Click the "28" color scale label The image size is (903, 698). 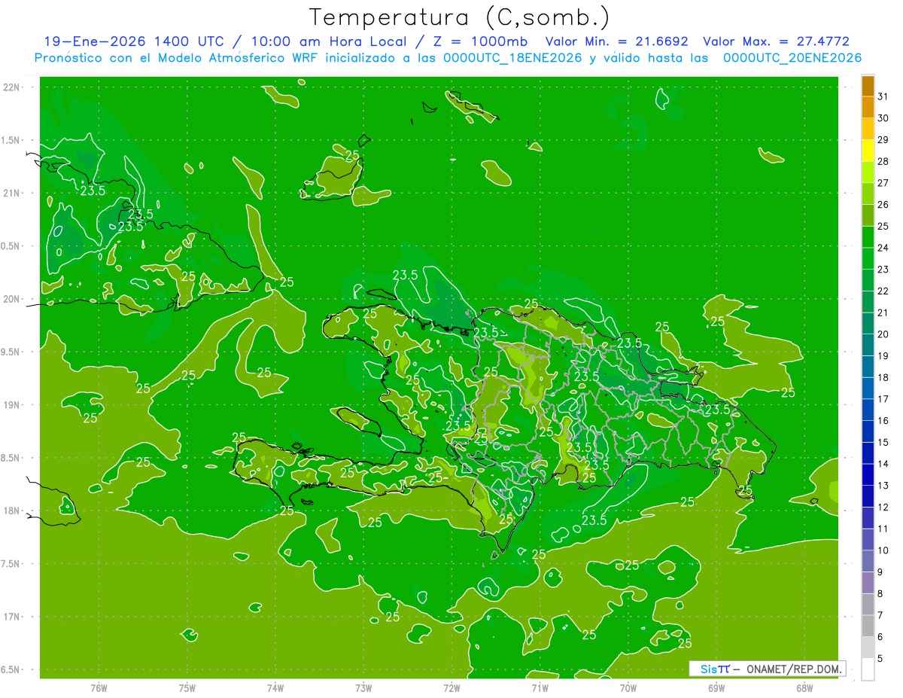(x=883, y=161)
